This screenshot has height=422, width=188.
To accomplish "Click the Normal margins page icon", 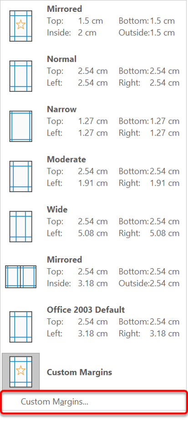I will point(20,76).
